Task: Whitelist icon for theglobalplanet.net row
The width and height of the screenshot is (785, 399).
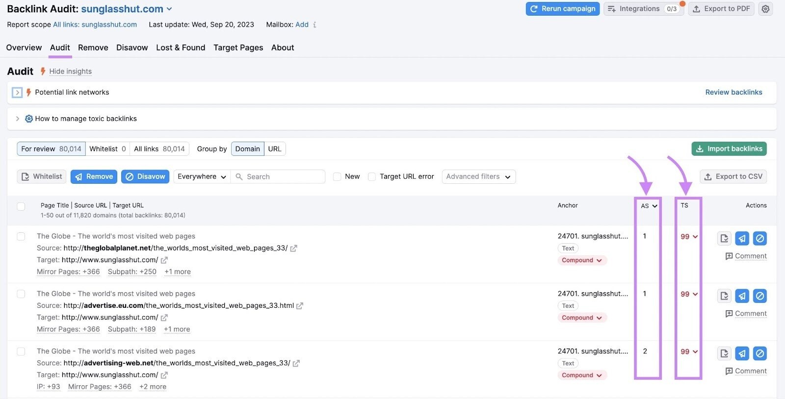Action: [724, 239]
